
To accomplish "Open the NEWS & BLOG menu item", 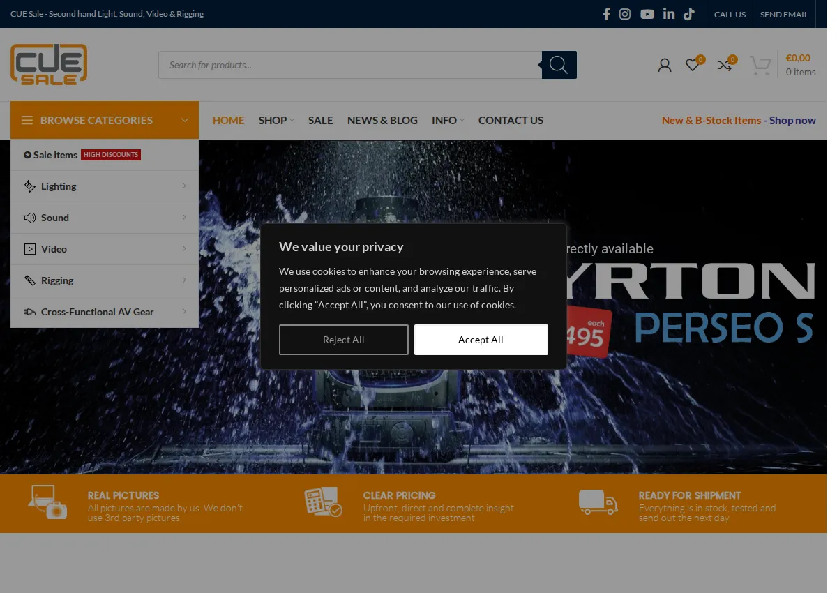I will tap(382, 120).
